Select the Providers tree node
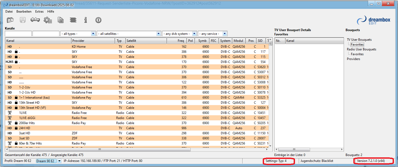This screenshot has height=167, width=398. coord(353,59)
